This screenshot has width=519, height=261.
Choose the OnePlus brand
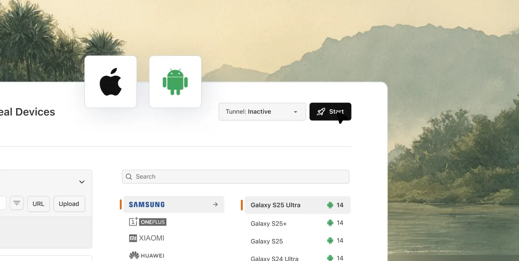click(x=148, y=222)
